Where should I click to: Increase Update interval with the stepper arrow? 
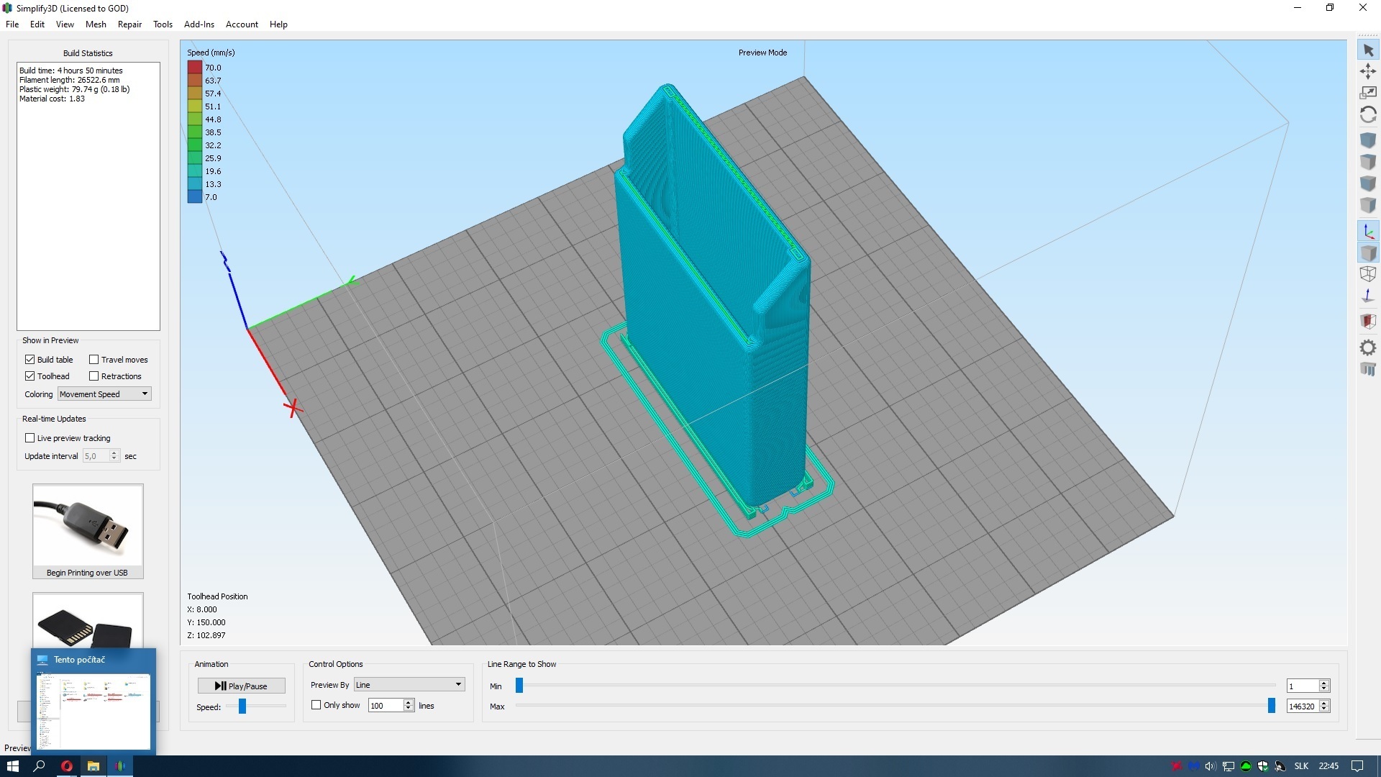tap(114, 453)
